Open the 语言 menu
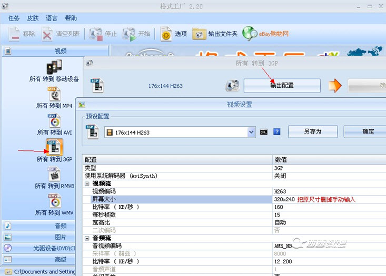This screenshot has height=276, width=386. pos(52,18)
